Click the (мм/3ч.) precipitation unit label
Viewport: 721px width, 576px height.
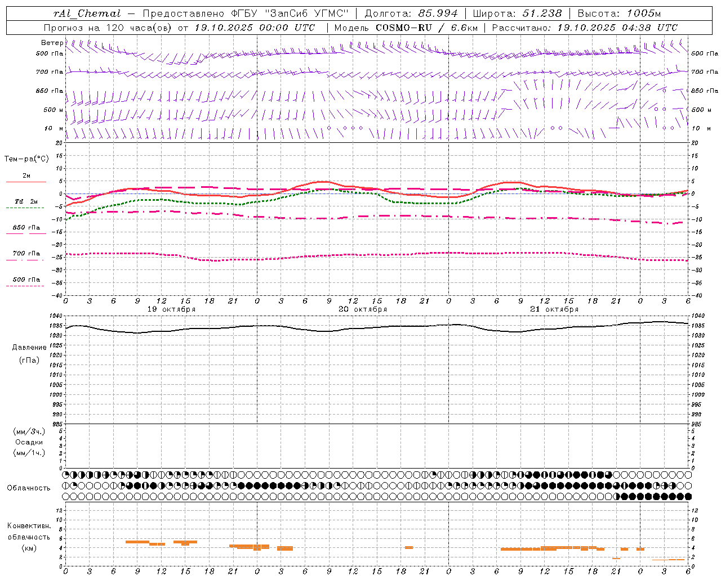tap(29, 431)
